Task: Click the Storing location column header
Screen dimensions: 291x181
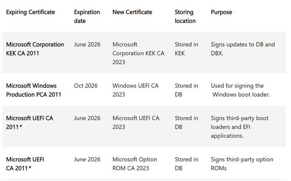Action: [x=185, y=16]
